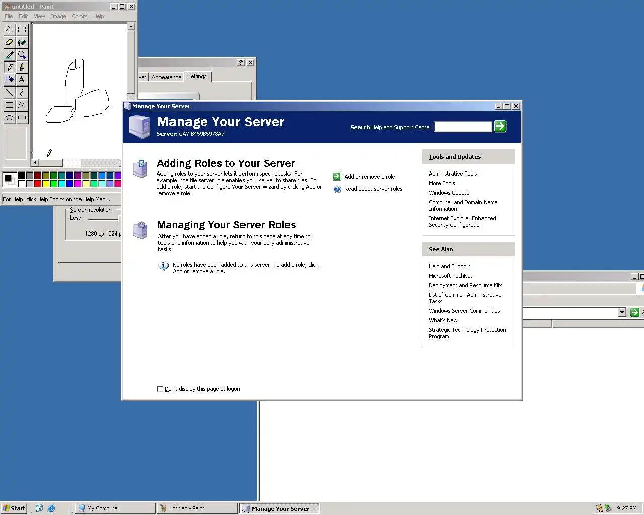Click Add or remove a role link
The height and width of the screenshot is (515, 644).
point(370,177)
